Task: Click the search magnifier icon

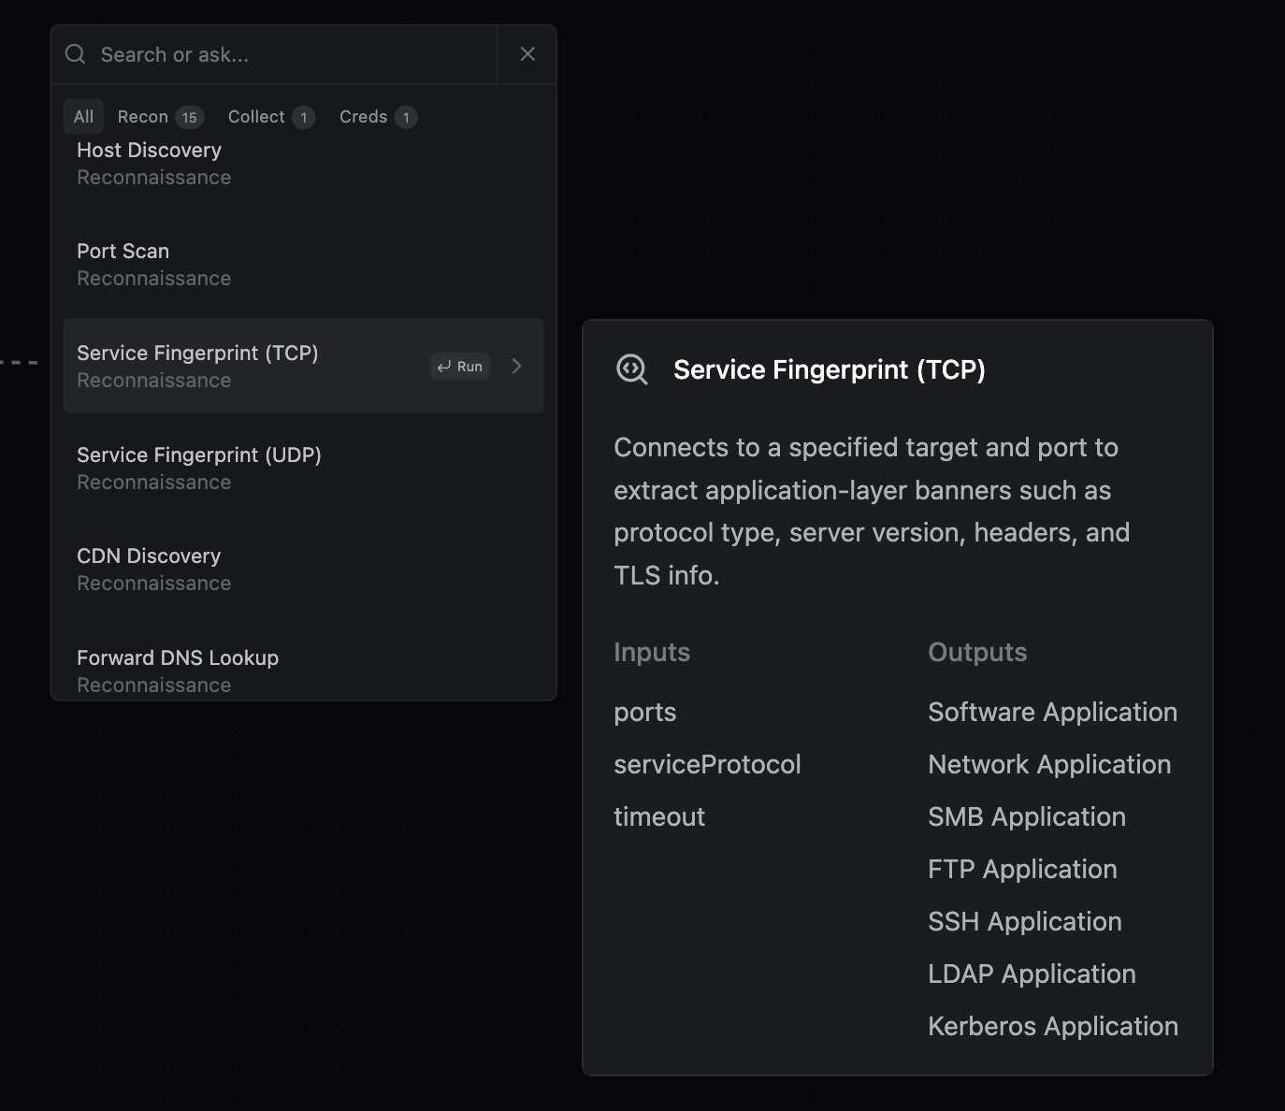Action: click(76, 54)
